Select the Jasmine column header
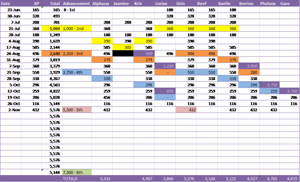This screenshot has width=300, height=182. tap(122, 3)
